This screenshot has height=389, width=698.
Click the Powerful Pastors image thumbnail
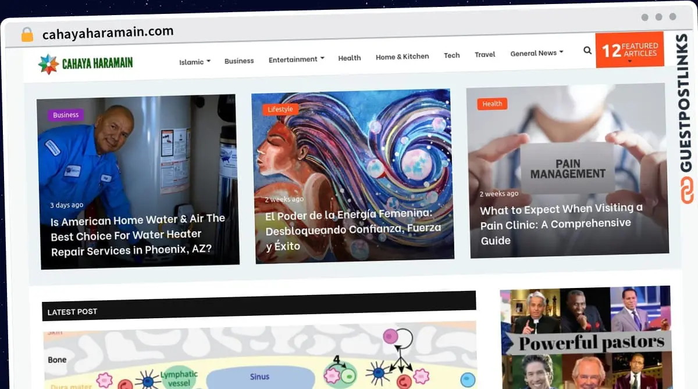(585, 337)
